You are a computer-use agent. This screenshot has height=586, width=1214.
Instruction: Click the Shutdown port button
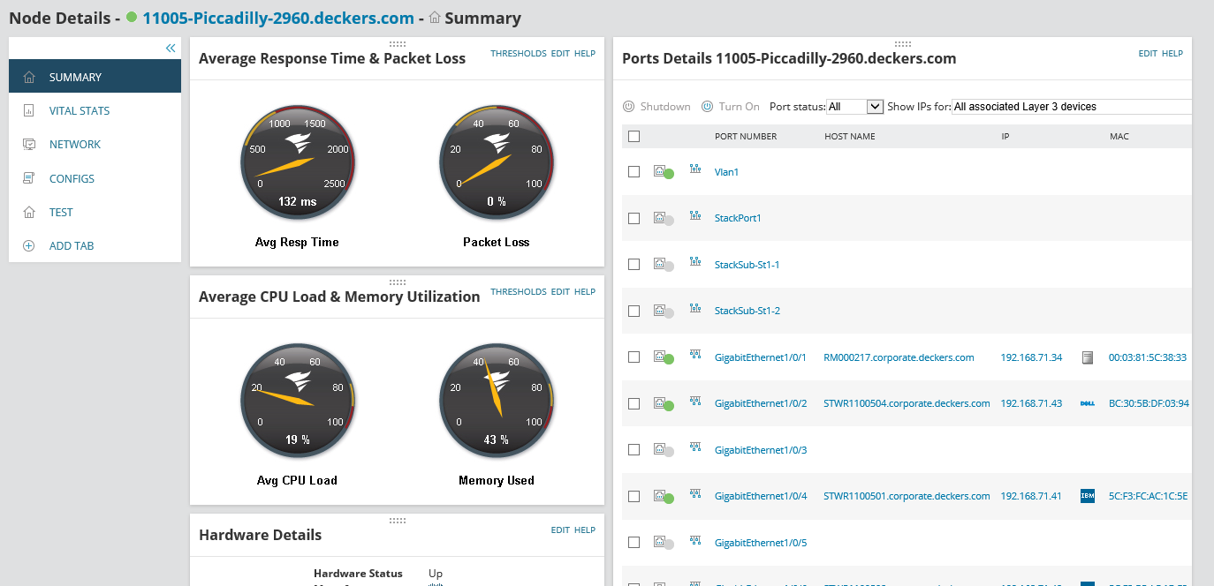click(x=656, y=106)
